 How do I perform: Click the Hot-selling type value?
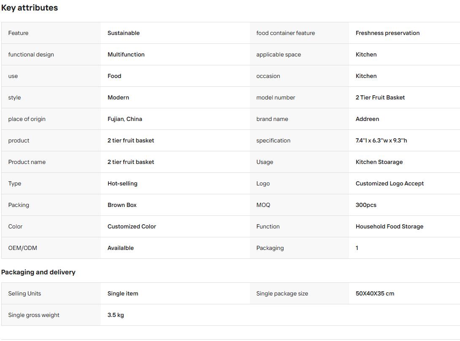pyautogui.click(x=122, y=183)
